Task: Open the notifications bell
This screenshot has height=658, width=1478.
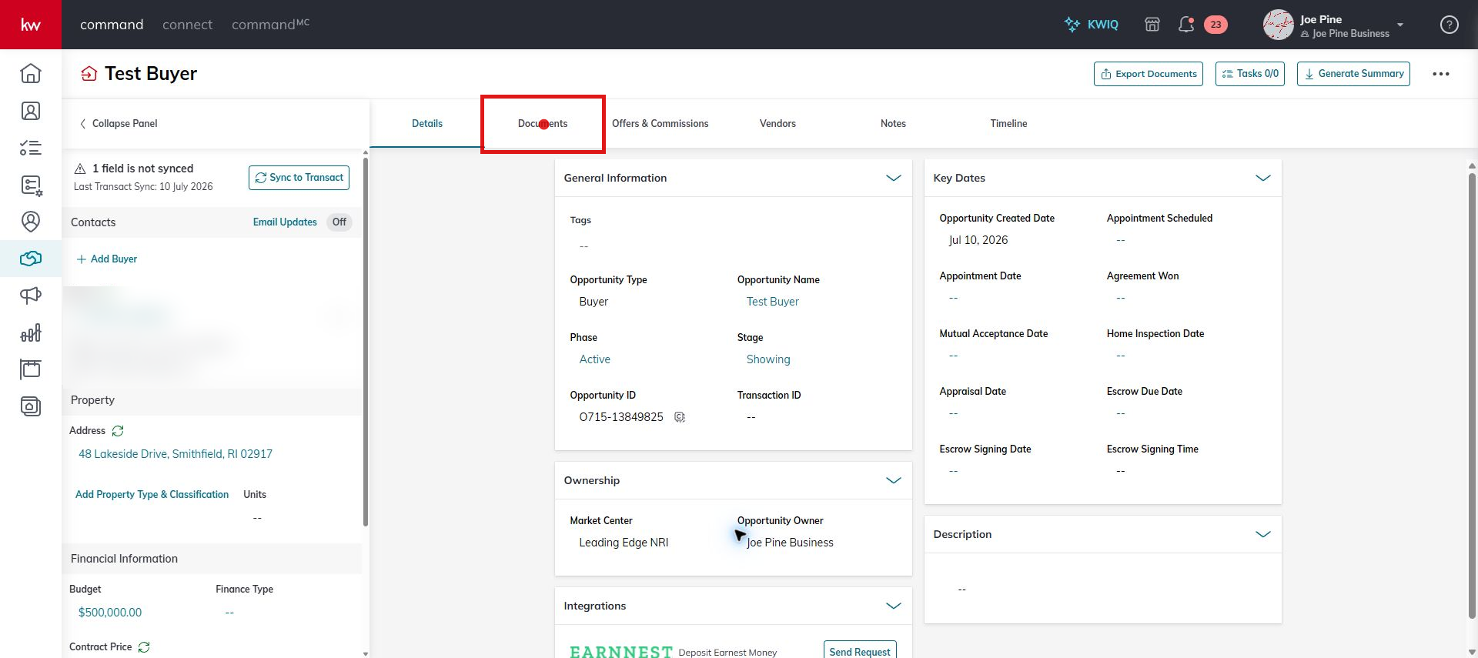Action: click(1186, 25)
